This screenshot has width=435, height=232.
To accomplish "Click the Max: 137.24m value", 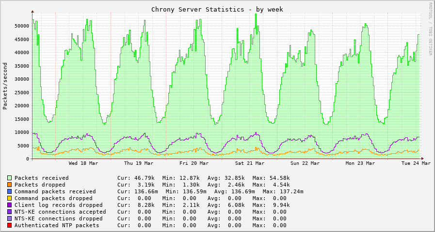I will click(x=283, y=191).
